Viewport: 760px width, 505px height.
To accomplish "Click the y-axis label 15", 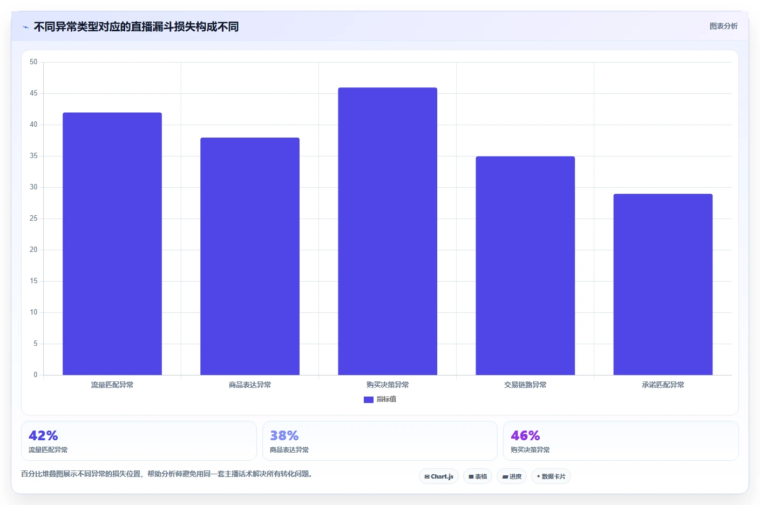I will point(33,281).
